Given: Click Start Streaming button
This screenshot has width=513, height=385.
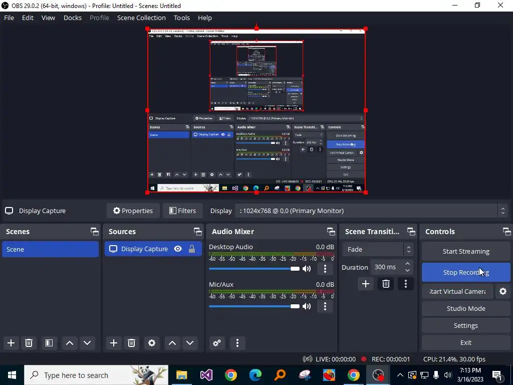Looking at the screenshot, I should point(466,252).
